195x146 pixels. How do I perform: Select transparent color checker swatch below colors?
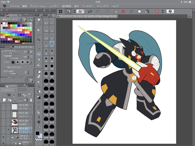point(39,140)
